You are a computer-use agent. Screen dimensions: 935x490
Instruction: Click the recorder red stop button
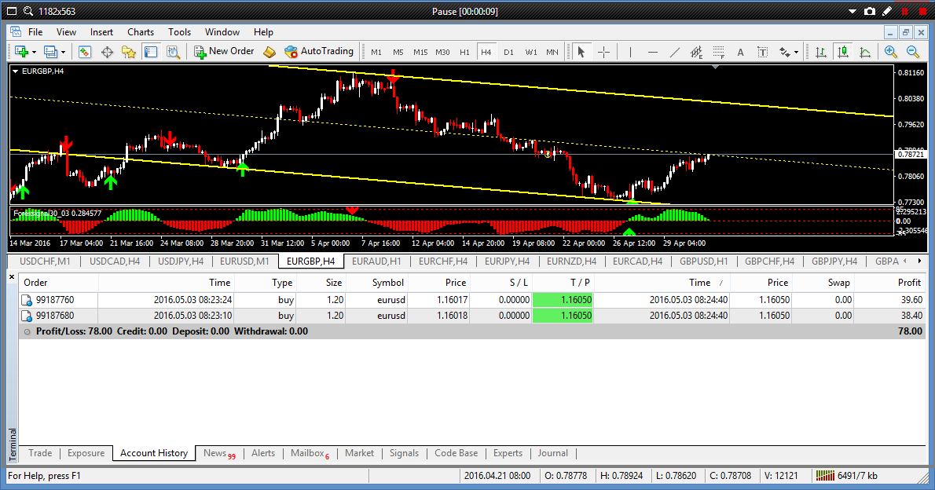pos(923,11)
